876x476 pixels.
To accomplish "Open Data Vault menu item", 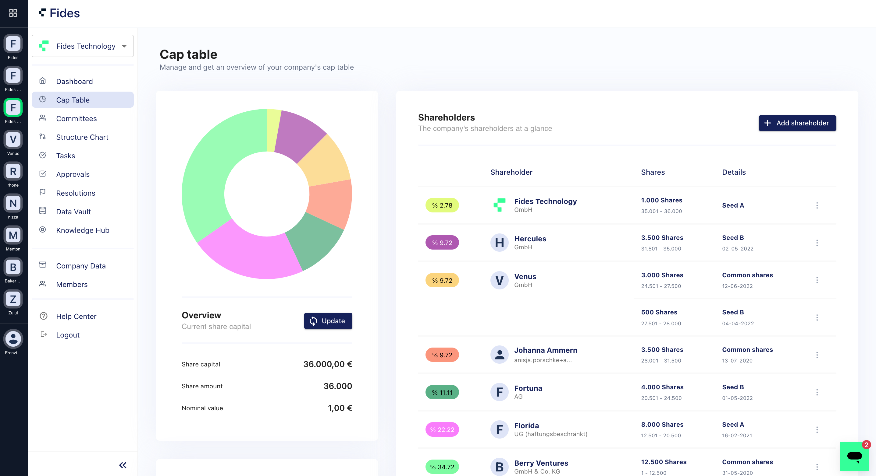I will click(x=73, y=212).
